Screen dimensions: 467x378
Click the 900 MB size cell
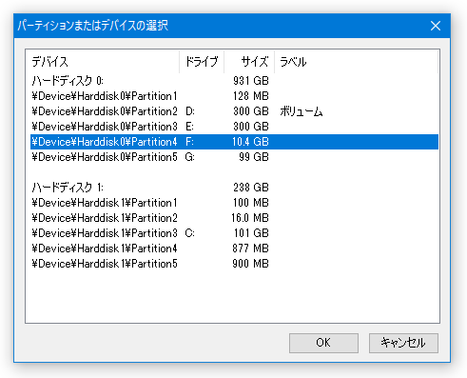tap(250, 264)
